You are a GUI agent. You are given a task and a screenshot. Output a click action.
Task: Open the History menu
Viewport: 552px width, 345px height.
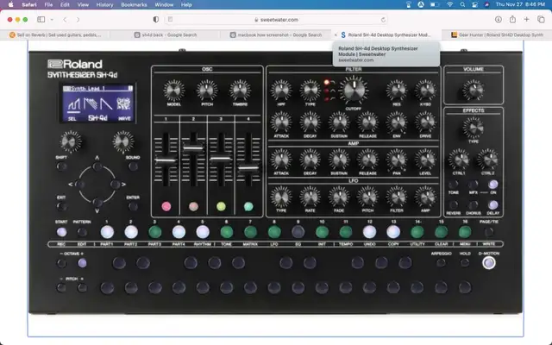click(104, 4)
